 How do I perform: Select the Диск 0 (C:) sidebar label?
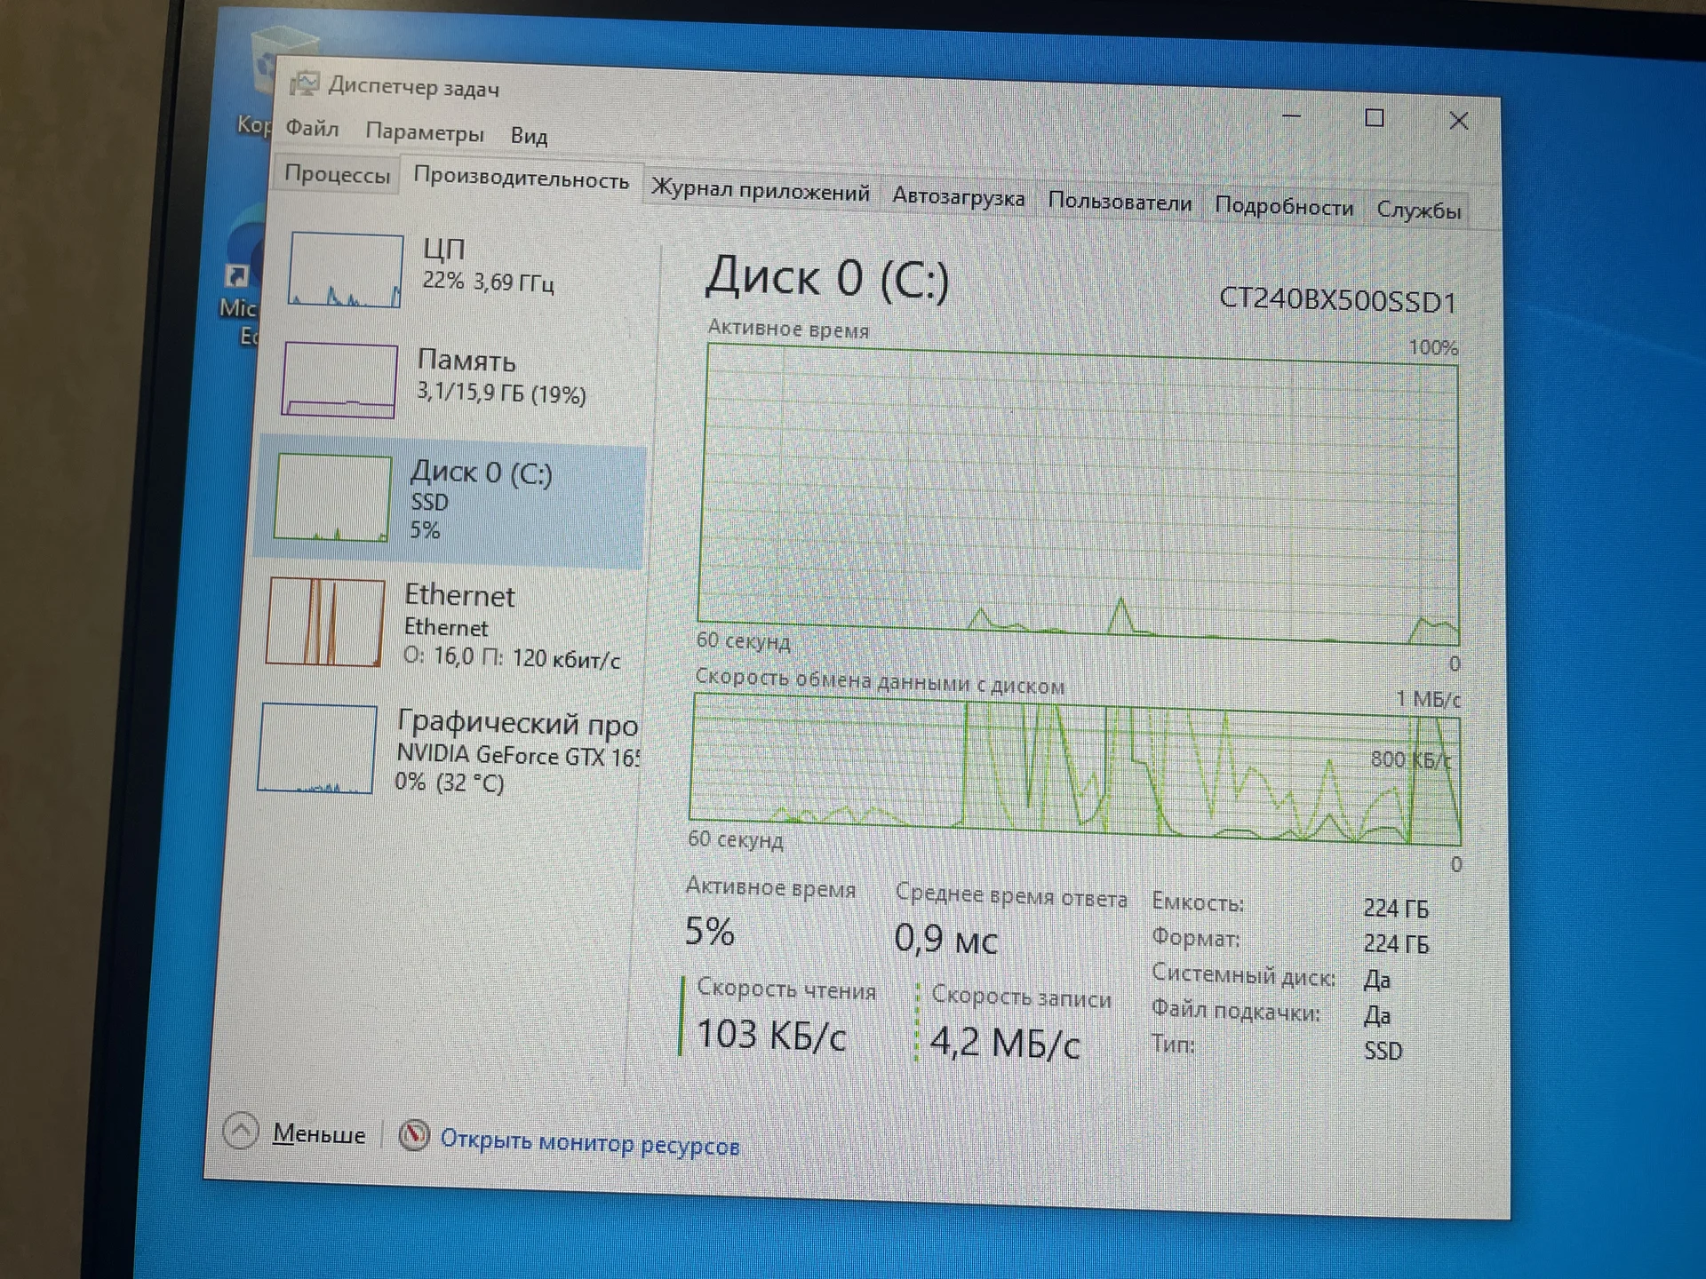[482, 472]
